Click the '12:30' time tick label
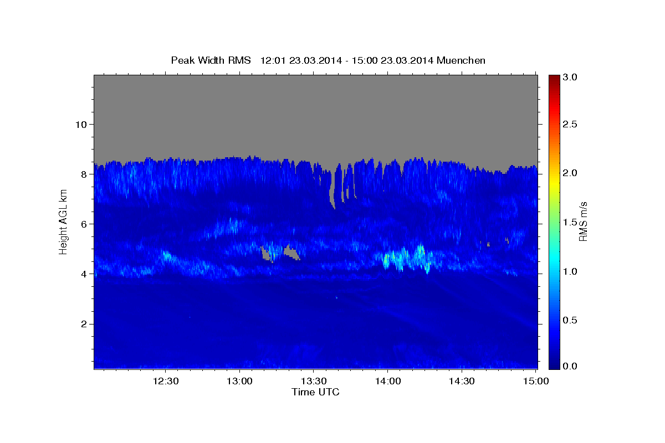Image resolution: width=665 pixels, height=443 pixels. 166,382
